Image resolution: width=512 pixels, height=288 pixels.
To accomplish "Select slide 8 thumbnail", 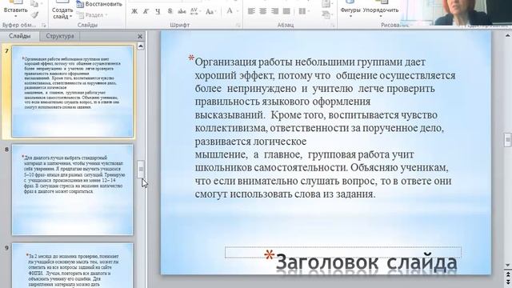I will [x=73, y=190].
